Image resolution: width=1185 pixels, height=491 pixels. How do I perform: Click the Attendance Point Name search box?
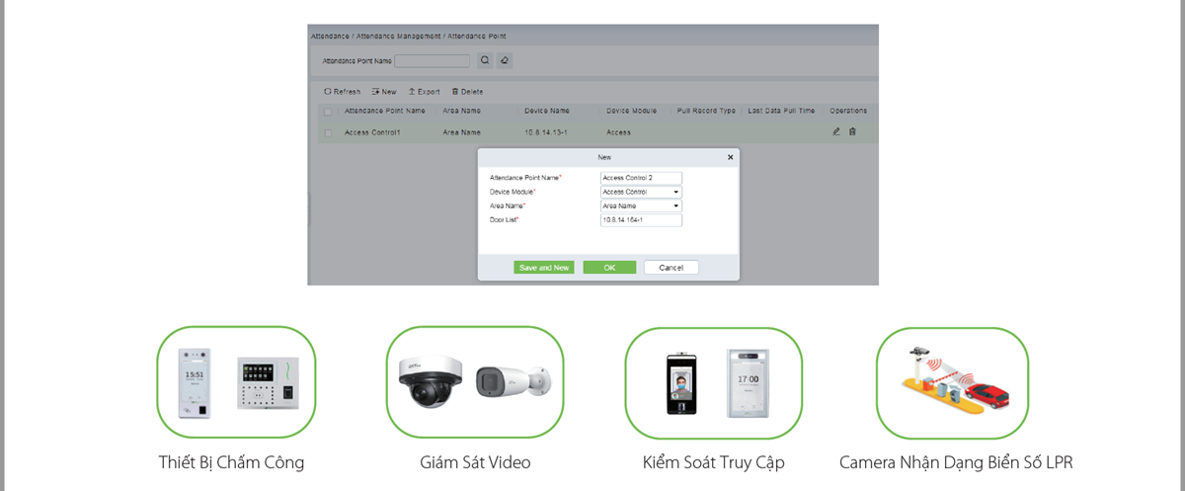tap(432, 61)
